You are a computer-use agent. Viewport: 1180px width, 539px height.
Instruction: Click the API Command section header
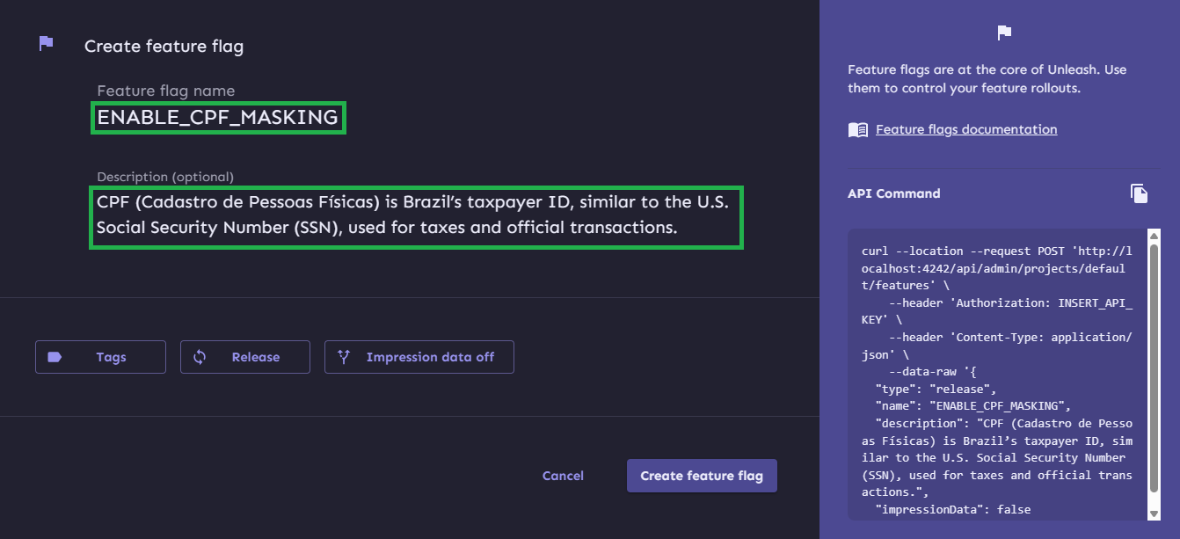[x=893, y=193]
